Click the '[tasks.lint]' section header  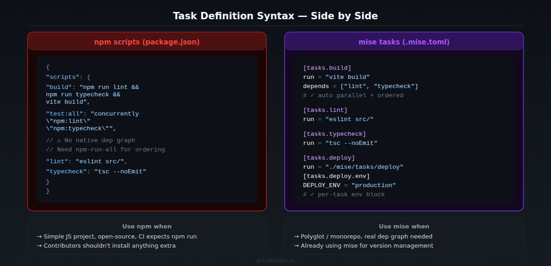click(325, 110)
